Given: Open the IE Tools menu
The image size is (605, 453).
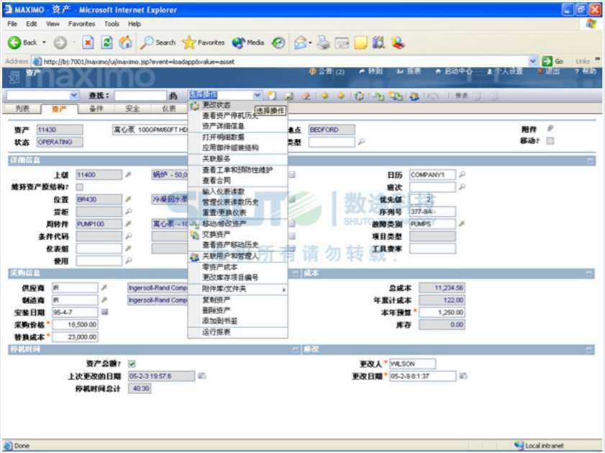Looking at the screenshot, I should coord(112,24).
